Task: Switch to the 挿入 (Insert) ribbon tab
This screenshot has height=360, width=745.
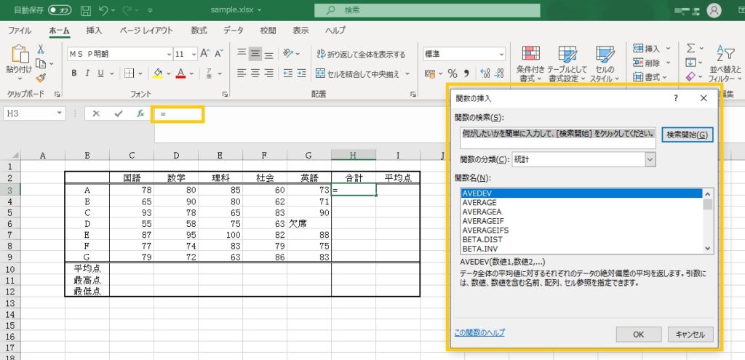Action: [x=94, y=31]
